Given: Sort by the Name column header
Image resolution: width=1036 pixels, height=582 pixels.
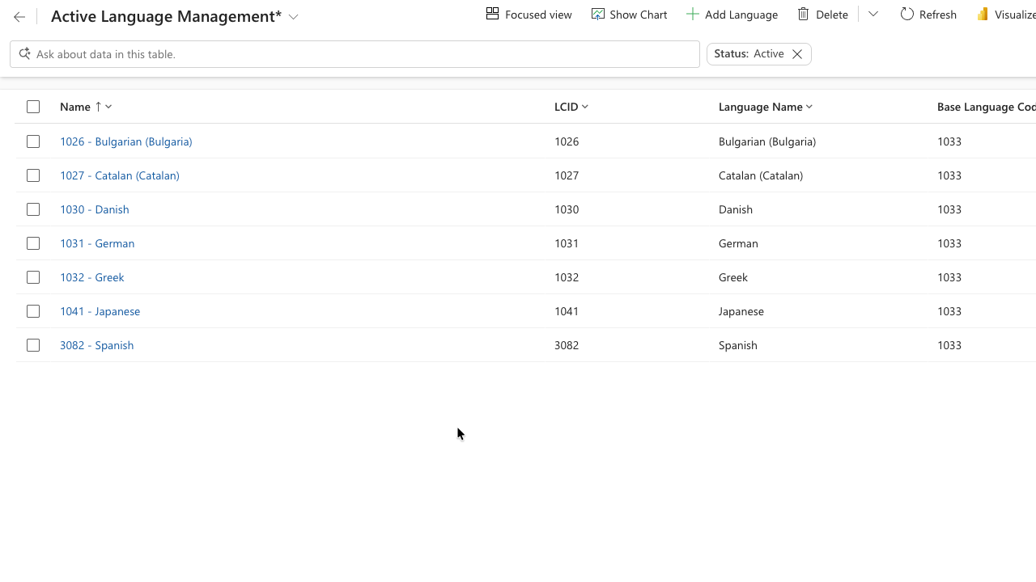Looking at the screenshot, I should (76, 107).
